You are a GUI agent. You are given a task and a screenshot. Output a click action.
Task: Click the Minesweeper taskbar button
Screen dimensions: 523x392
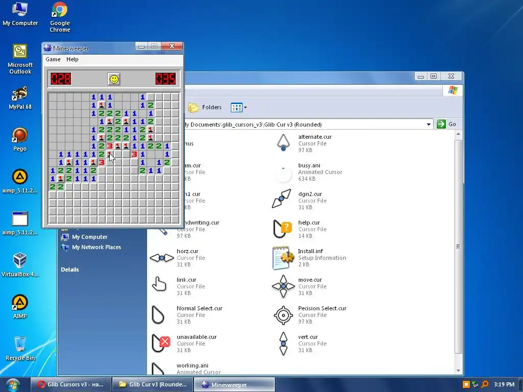[234, 384]
